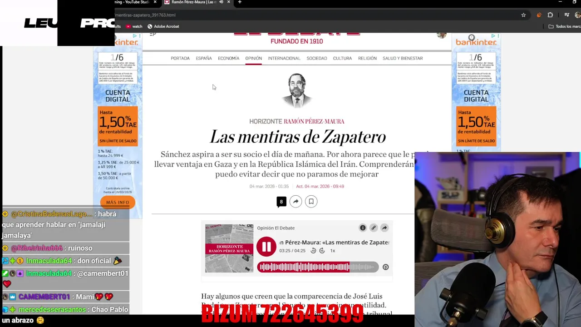This screenshot has height=327, width=581.
Task: Open the watch bookmark
Action: click(134, 26)
